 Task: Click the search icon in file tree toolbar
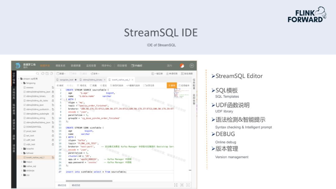pyautogui.click(x=38, y=73)
